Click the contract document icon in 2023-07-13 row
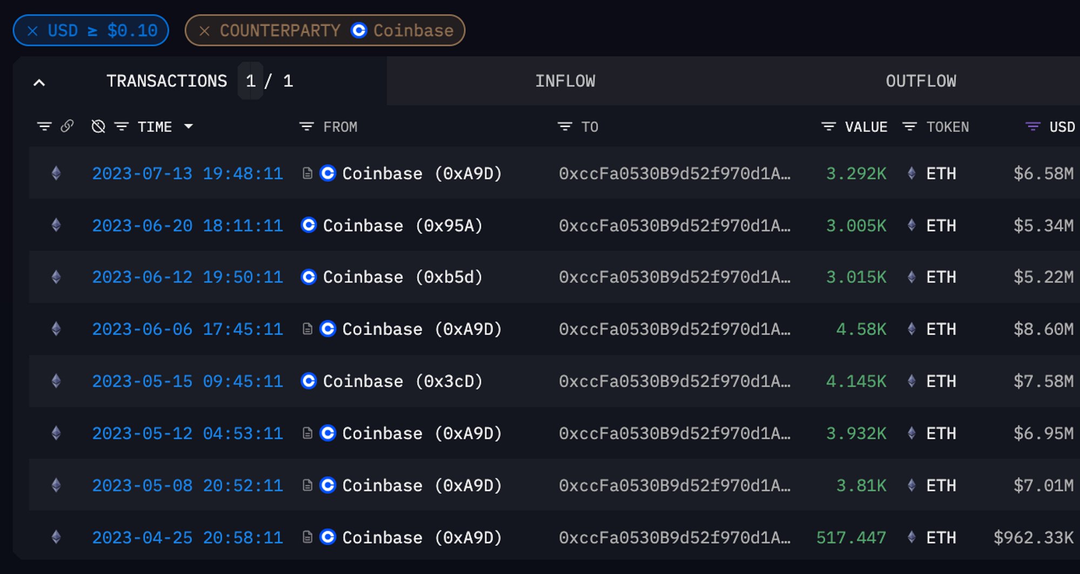The height and width of the screenshot is (574, 1080). 307,173
